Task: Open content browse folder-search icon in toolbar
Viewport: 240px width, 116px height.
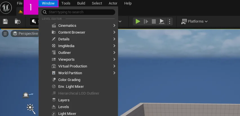Action: (x=17, y=21)
